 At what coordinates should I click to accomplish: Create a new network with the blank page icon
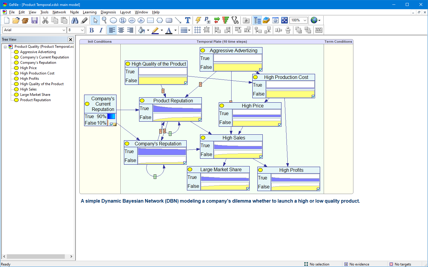coord(7,20)
